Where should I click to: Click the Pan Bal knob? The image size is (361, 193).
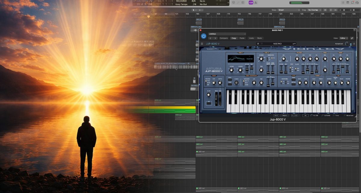coord(325,59)
